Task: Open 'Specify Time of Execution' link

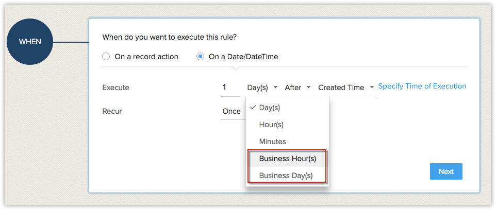Action: click(x=422, y=86)
